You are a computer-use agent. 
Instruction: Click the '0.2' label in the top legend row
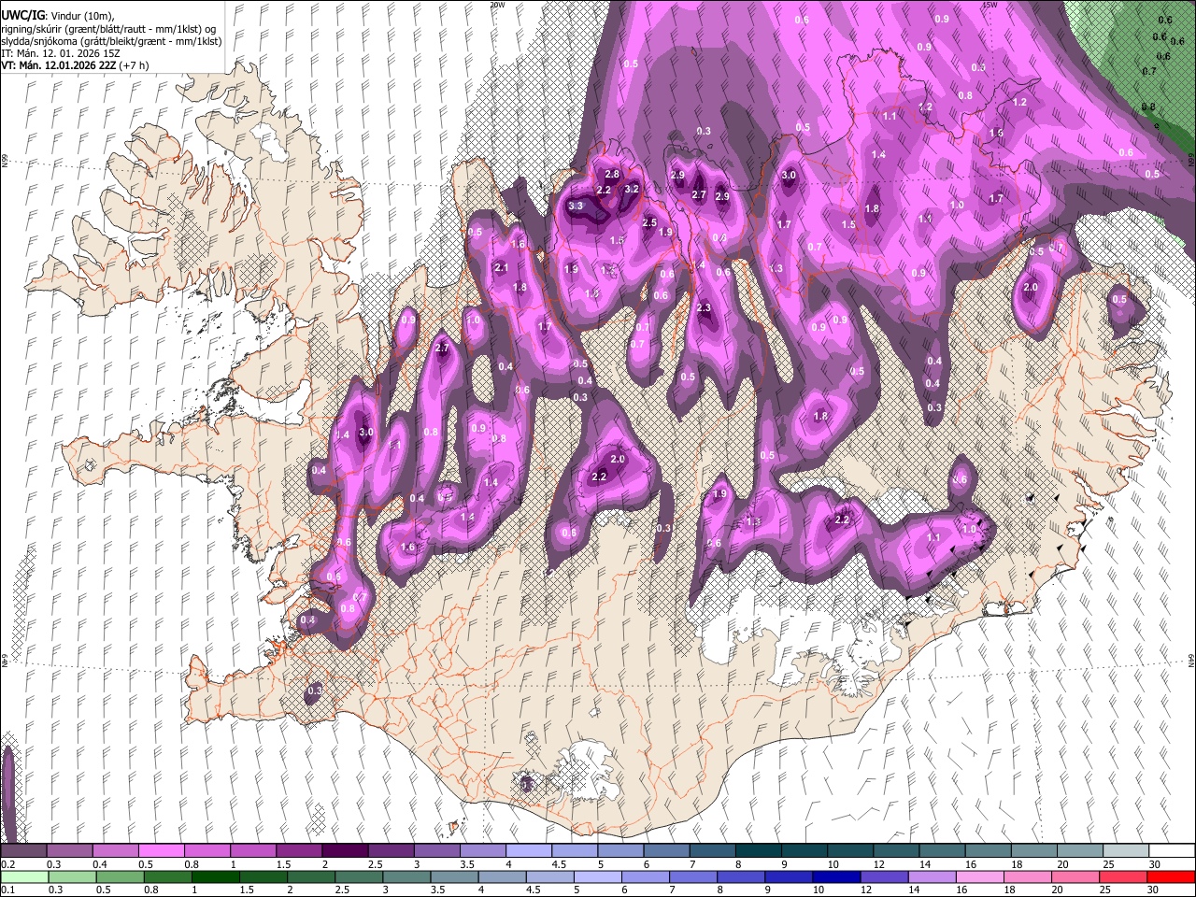click(x=8, y=864)
